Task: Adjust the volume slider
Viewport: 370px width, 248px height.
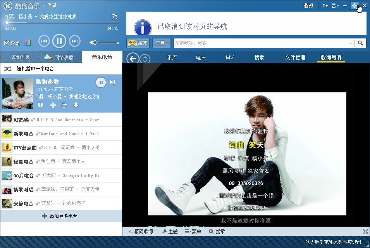Action: 109,43
